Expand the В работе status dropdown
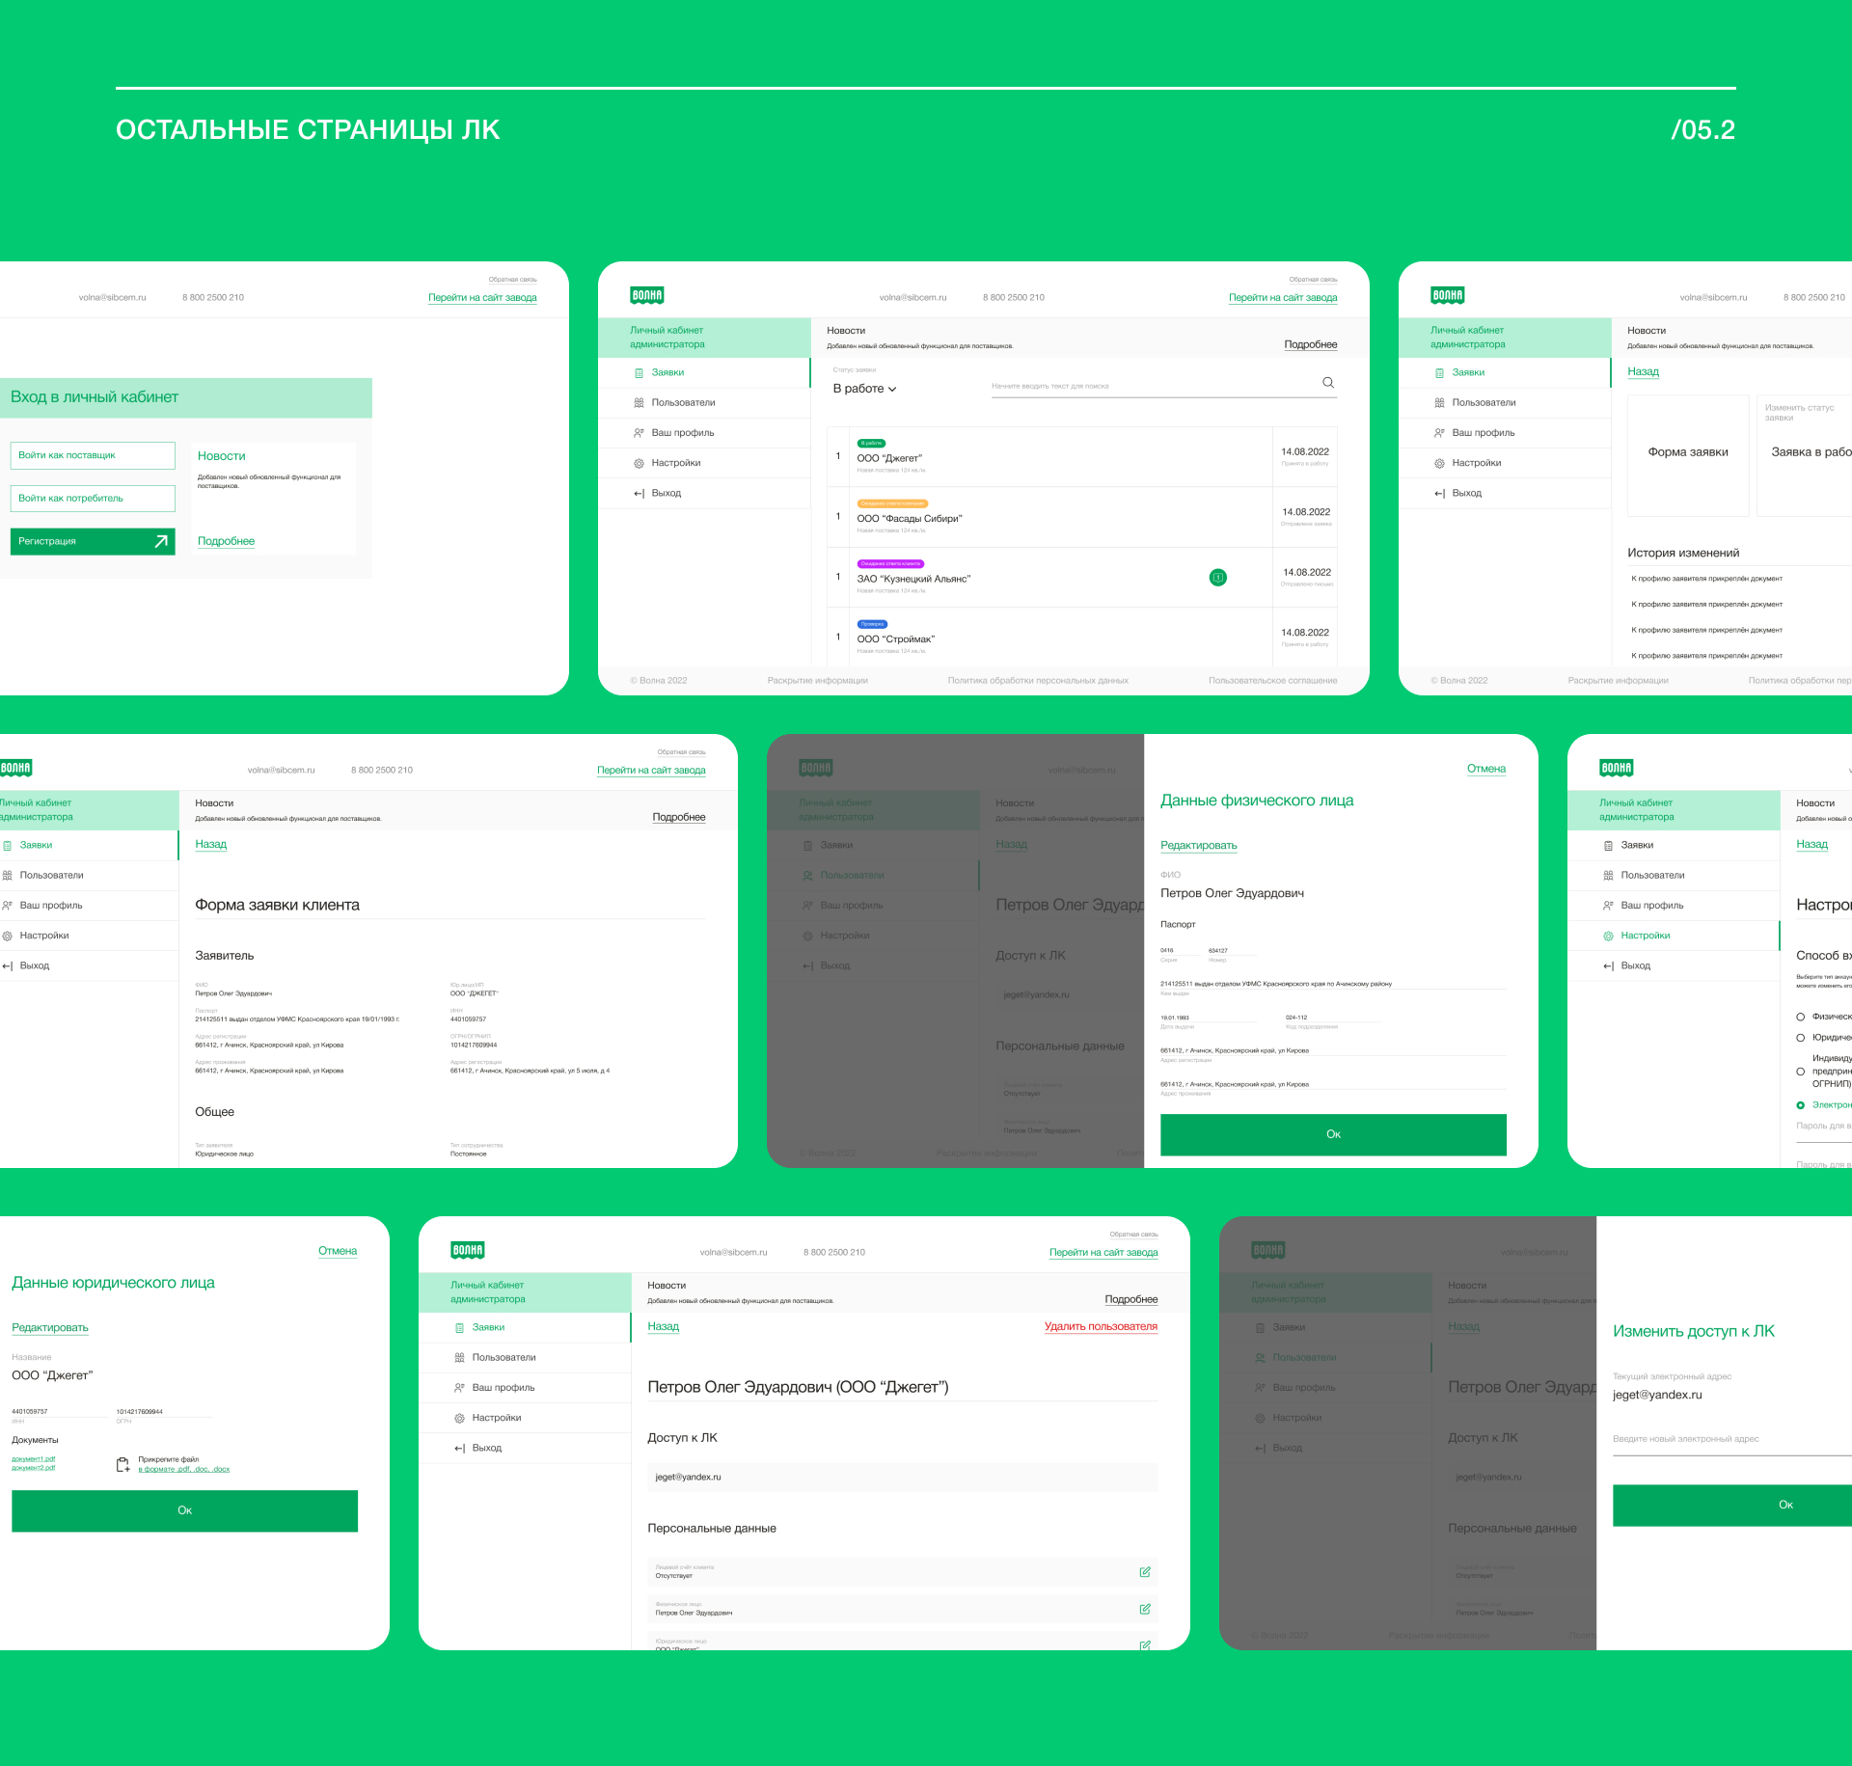 click(x=865, y=389)
